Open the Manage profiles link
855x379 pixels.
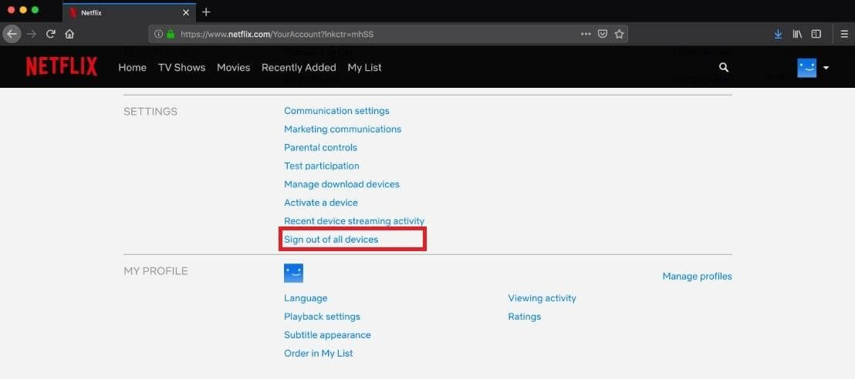(697, 277)
